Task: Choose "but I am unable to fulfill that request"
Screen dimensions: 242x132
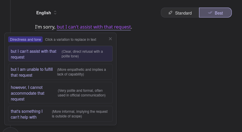Action: [x=32, y=72]
